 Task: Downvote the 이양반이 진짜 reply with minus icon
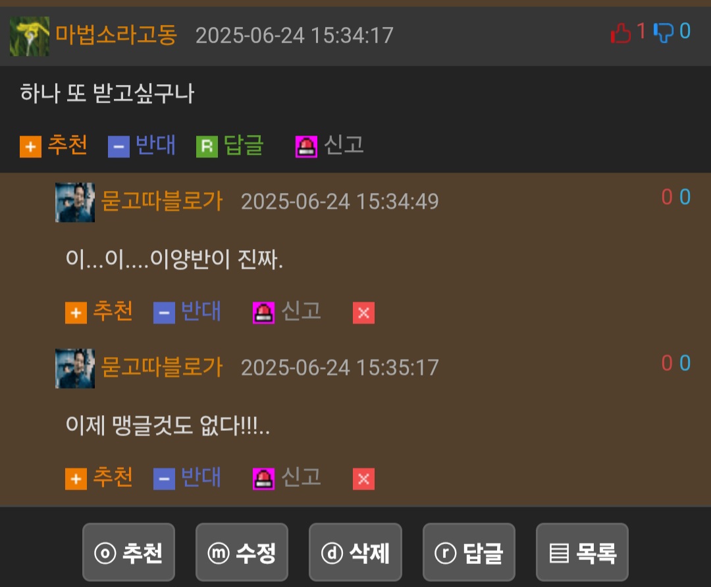click(164, 312)
